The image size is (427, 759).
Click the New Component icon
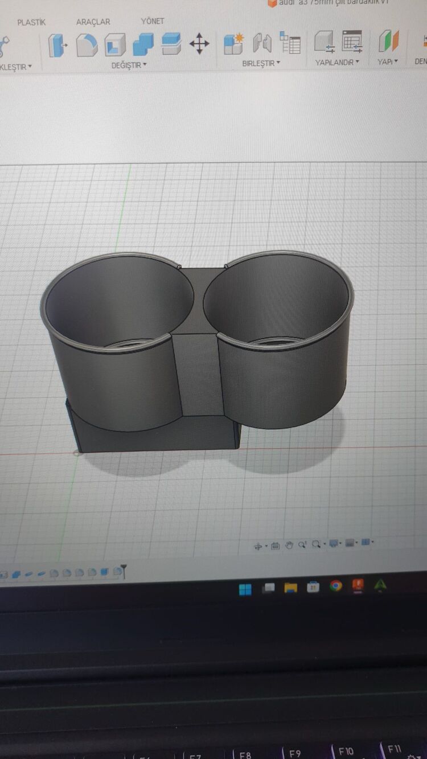point(233,44)
